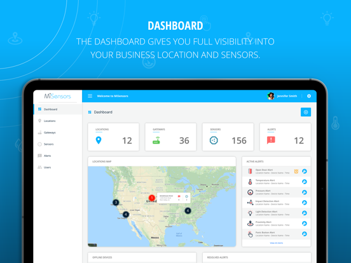Click the Gateways count 36

point(184,140)
